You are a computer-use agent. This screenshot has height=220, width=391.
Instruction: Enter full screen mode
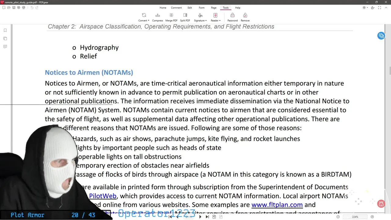click(x=380, y=8)
